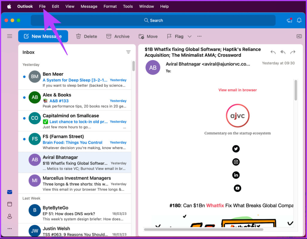Open the Format menu

[x=110, y=7]
